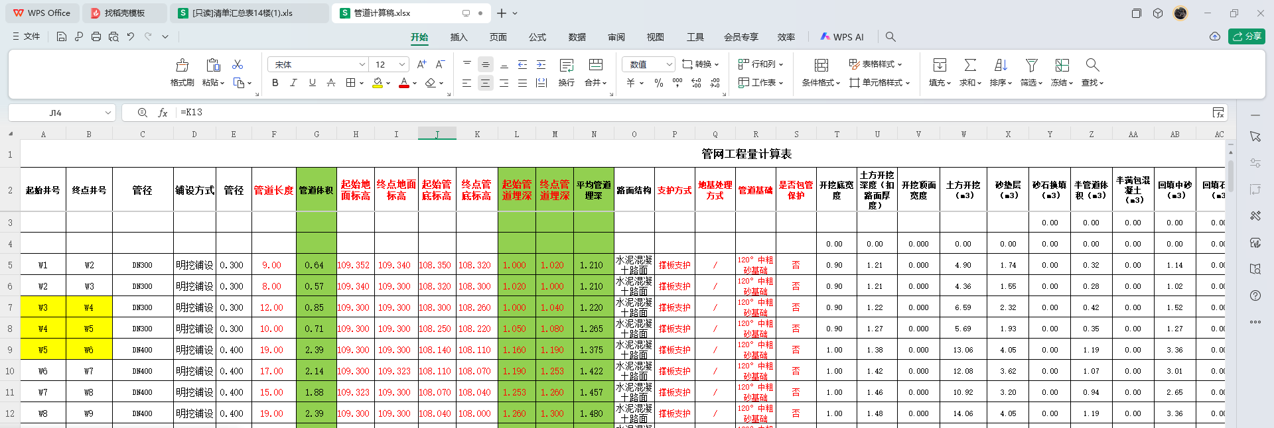The width and height of the screenshot is (1274, 428).
Task: Click the decrease indent icon
Action: click(522, 64)
